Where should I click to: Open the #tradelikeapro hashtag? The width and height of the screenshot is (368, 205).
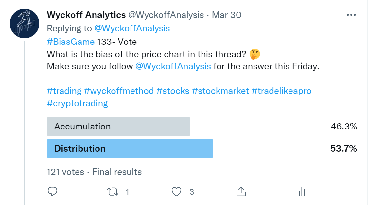coord(281,91)
